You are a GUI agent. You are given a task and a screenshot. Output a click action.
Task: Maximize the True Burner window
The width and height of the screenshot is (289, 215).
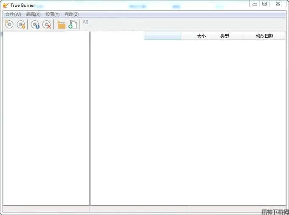tap(265, 4)
